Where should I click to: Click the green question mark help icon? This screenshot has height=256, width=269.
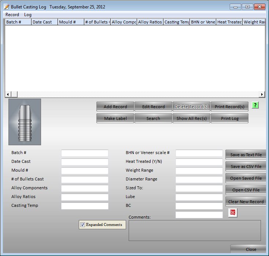[255, 106]
